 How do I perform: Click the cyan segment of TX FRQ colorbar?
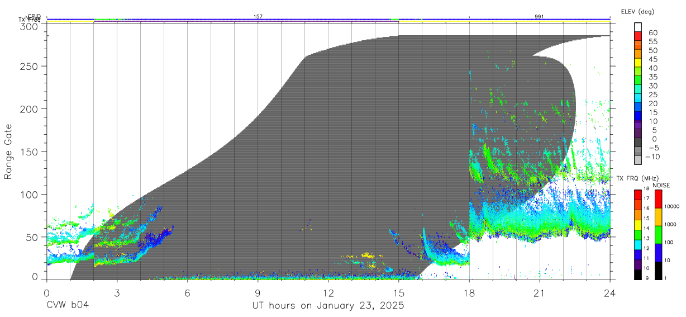coord(638,244)
